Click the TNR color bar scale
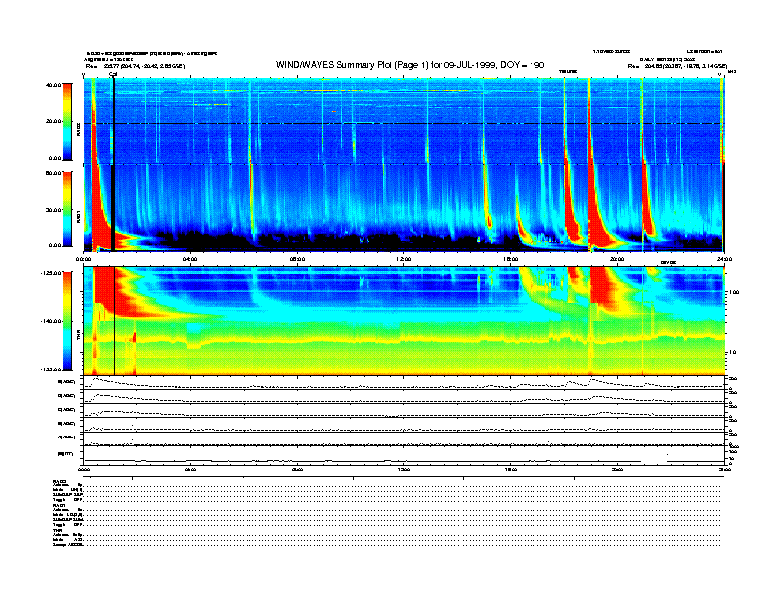 point(67,321)
